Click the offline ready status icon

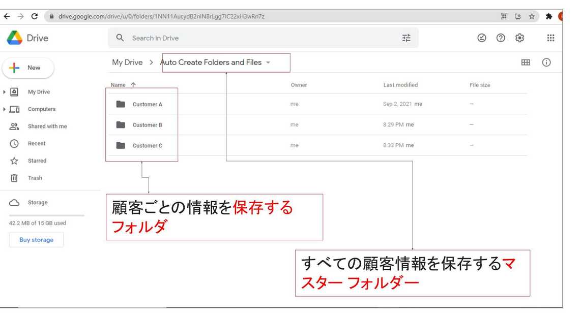[481, 38]
